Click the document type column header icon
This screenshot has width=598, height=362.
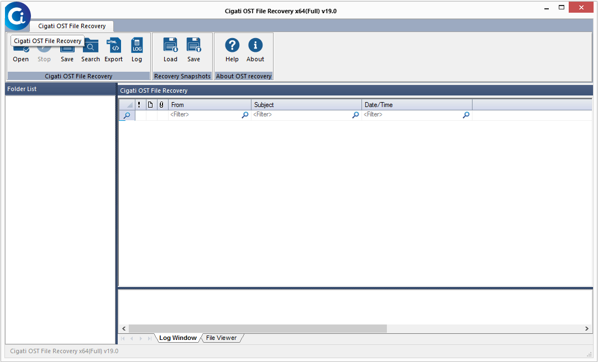tap(150, 105)
